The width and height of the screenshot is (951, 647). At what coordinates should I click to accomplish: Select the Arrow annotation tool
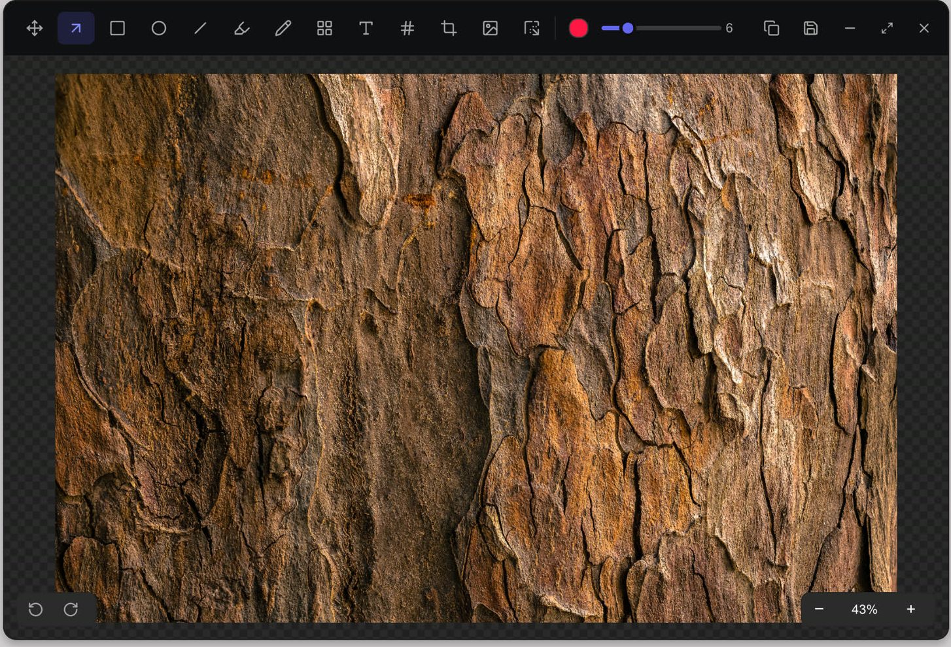click(x=76, y=28)
